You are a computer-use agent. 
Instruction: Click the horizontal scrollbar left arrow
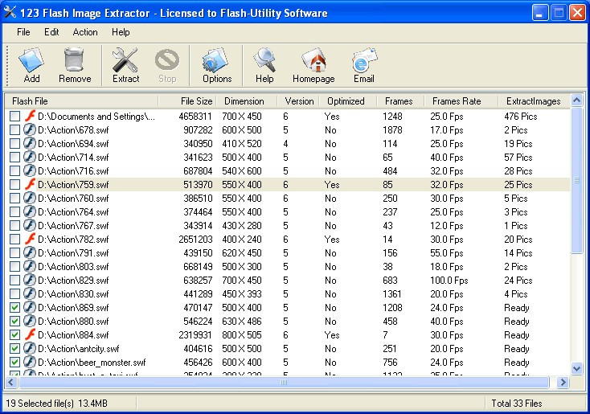pos(11,383)
